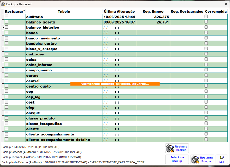
Task: Click the 26.731 Reg. Banco value
Action: (x=163, y=22)
